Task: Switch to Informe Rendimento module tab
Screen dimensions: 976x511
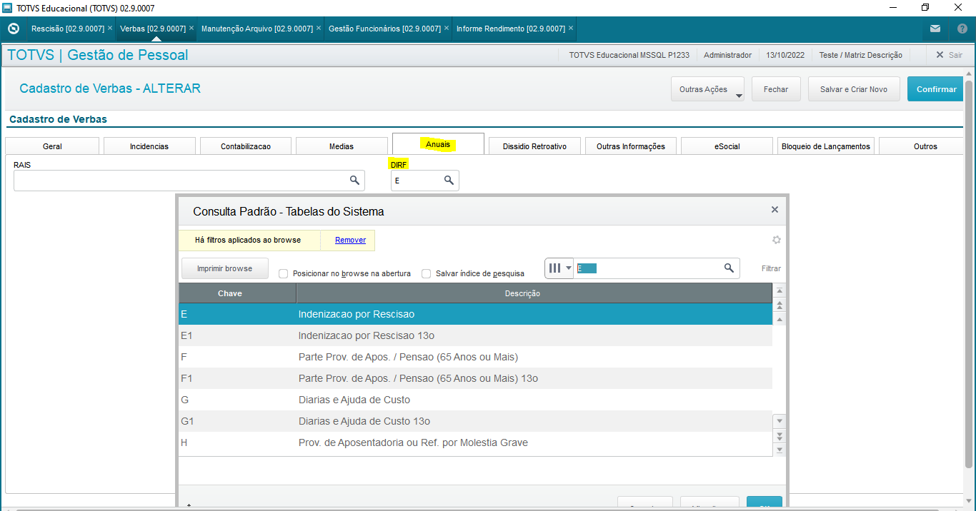Action: (x=511, y=29)
